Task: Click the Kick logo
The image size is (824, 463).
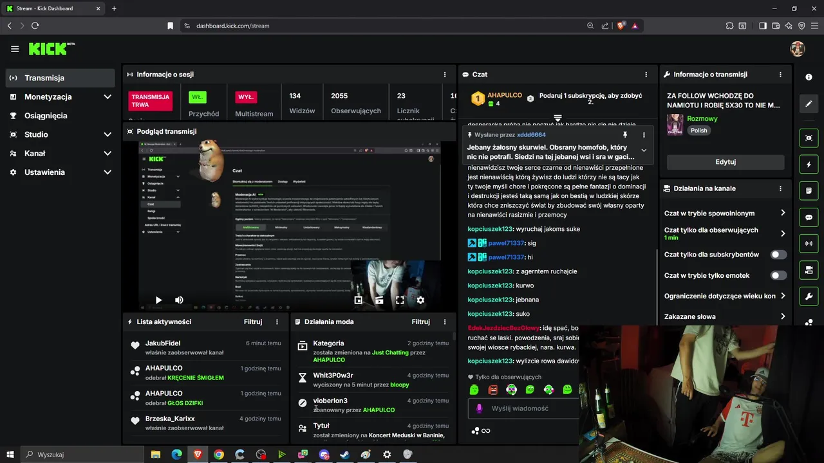Action: (x=51, y=49)
